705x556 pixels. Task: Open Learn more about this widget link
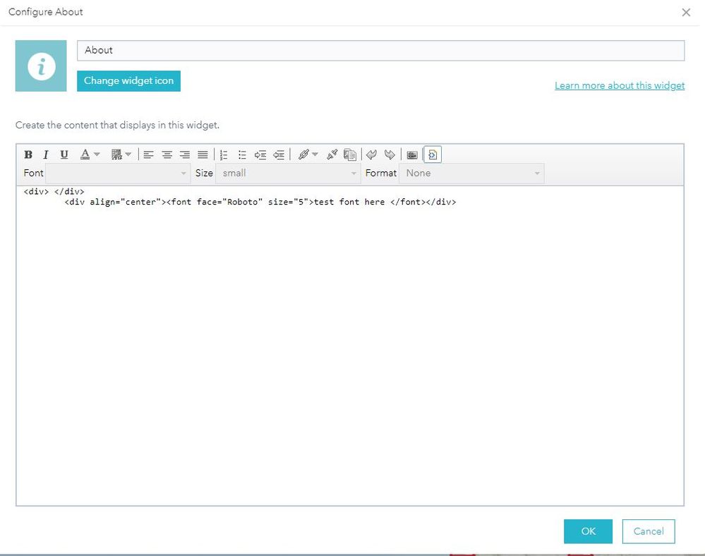[620, 85]
